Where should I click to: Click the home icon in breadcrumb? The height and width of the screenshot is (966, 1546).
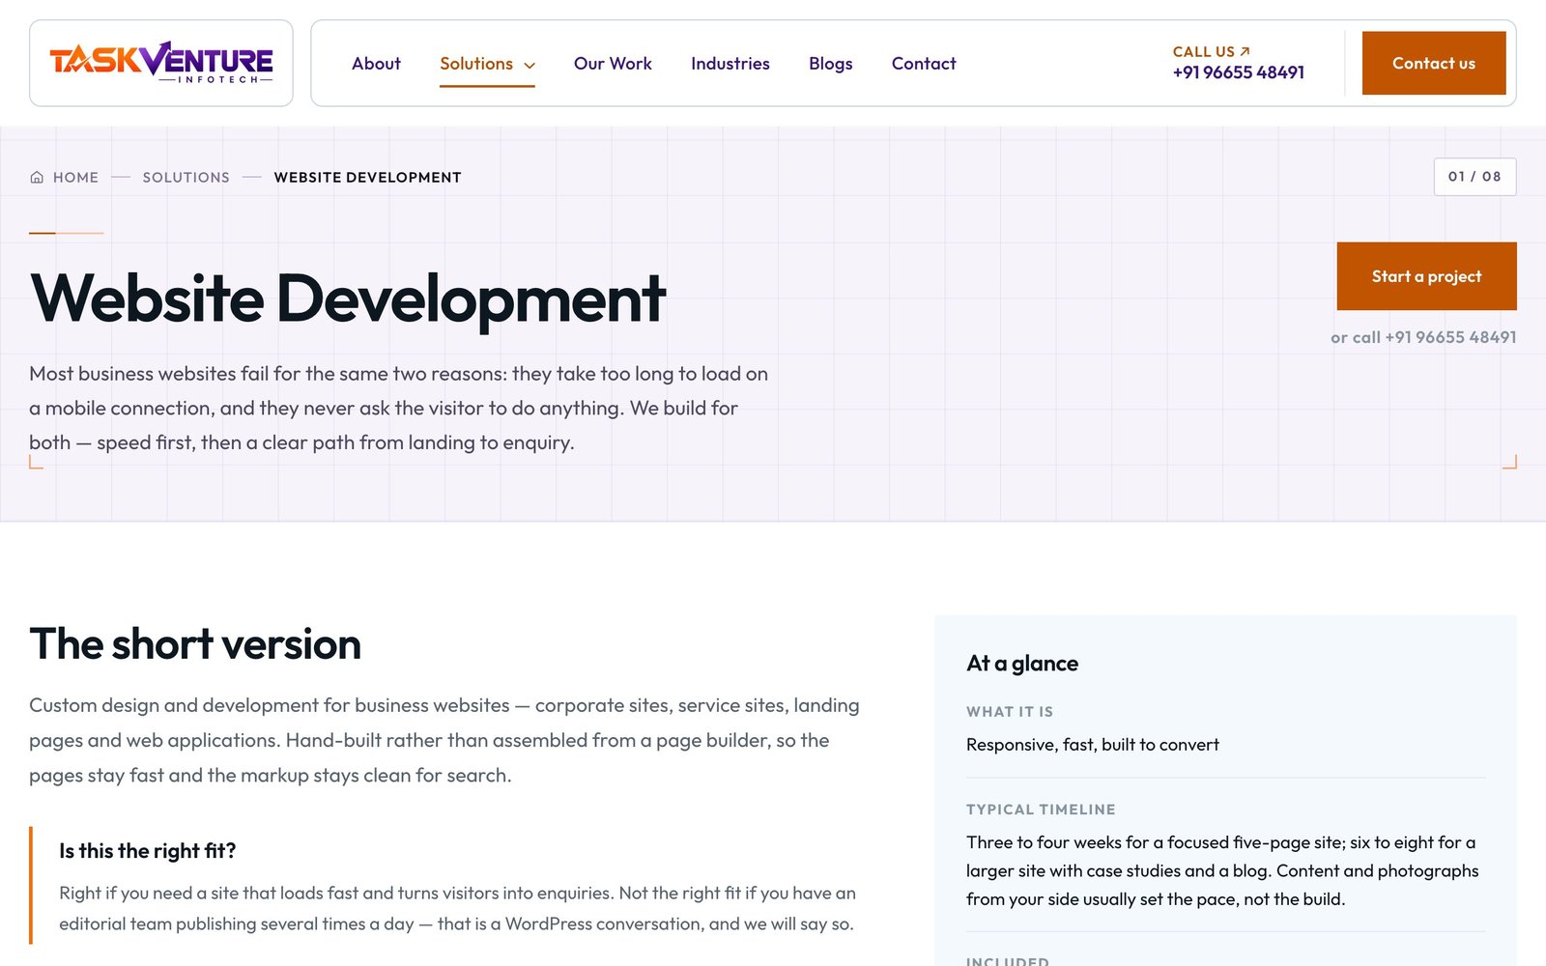point(37,178)
